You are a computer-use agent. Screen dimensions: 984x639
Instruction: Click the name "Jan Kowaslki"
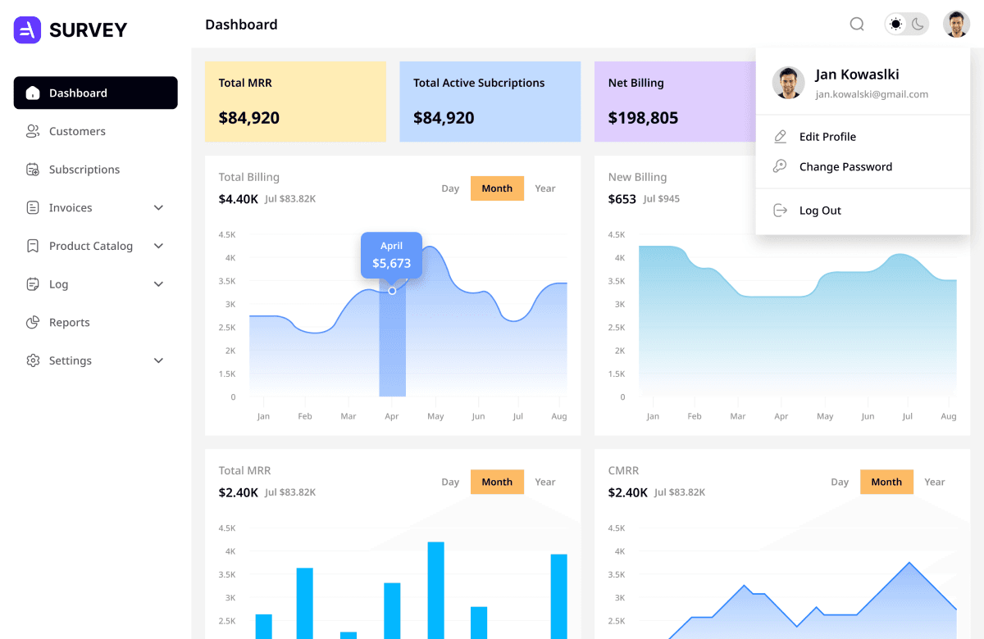pyautogui.click(x=858, y=75)
